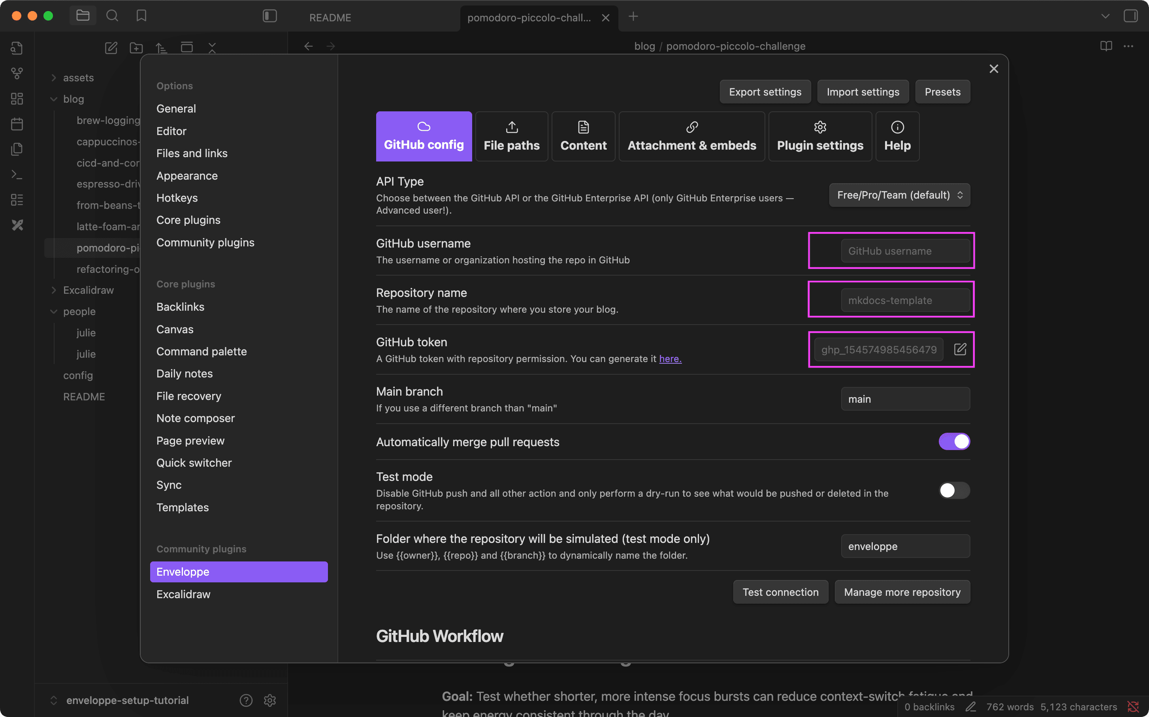This screenshot has height=717, width=1149.
Task: Click the pencil editing mode status icon
Action: (x=970, y=707)
